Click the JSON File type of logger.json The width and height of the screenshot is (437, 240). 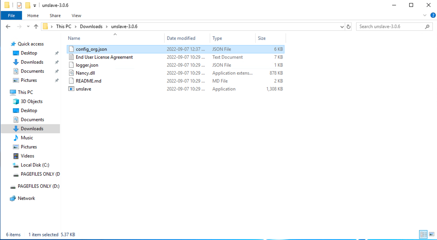(222, 65)
